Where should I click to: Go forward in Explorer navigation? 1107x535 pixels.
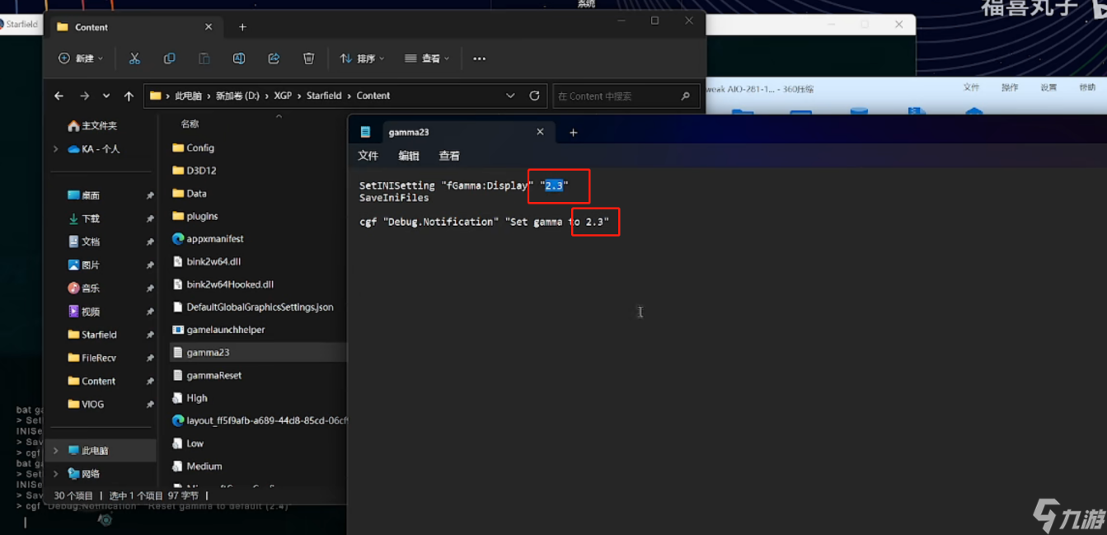[84, 96]
